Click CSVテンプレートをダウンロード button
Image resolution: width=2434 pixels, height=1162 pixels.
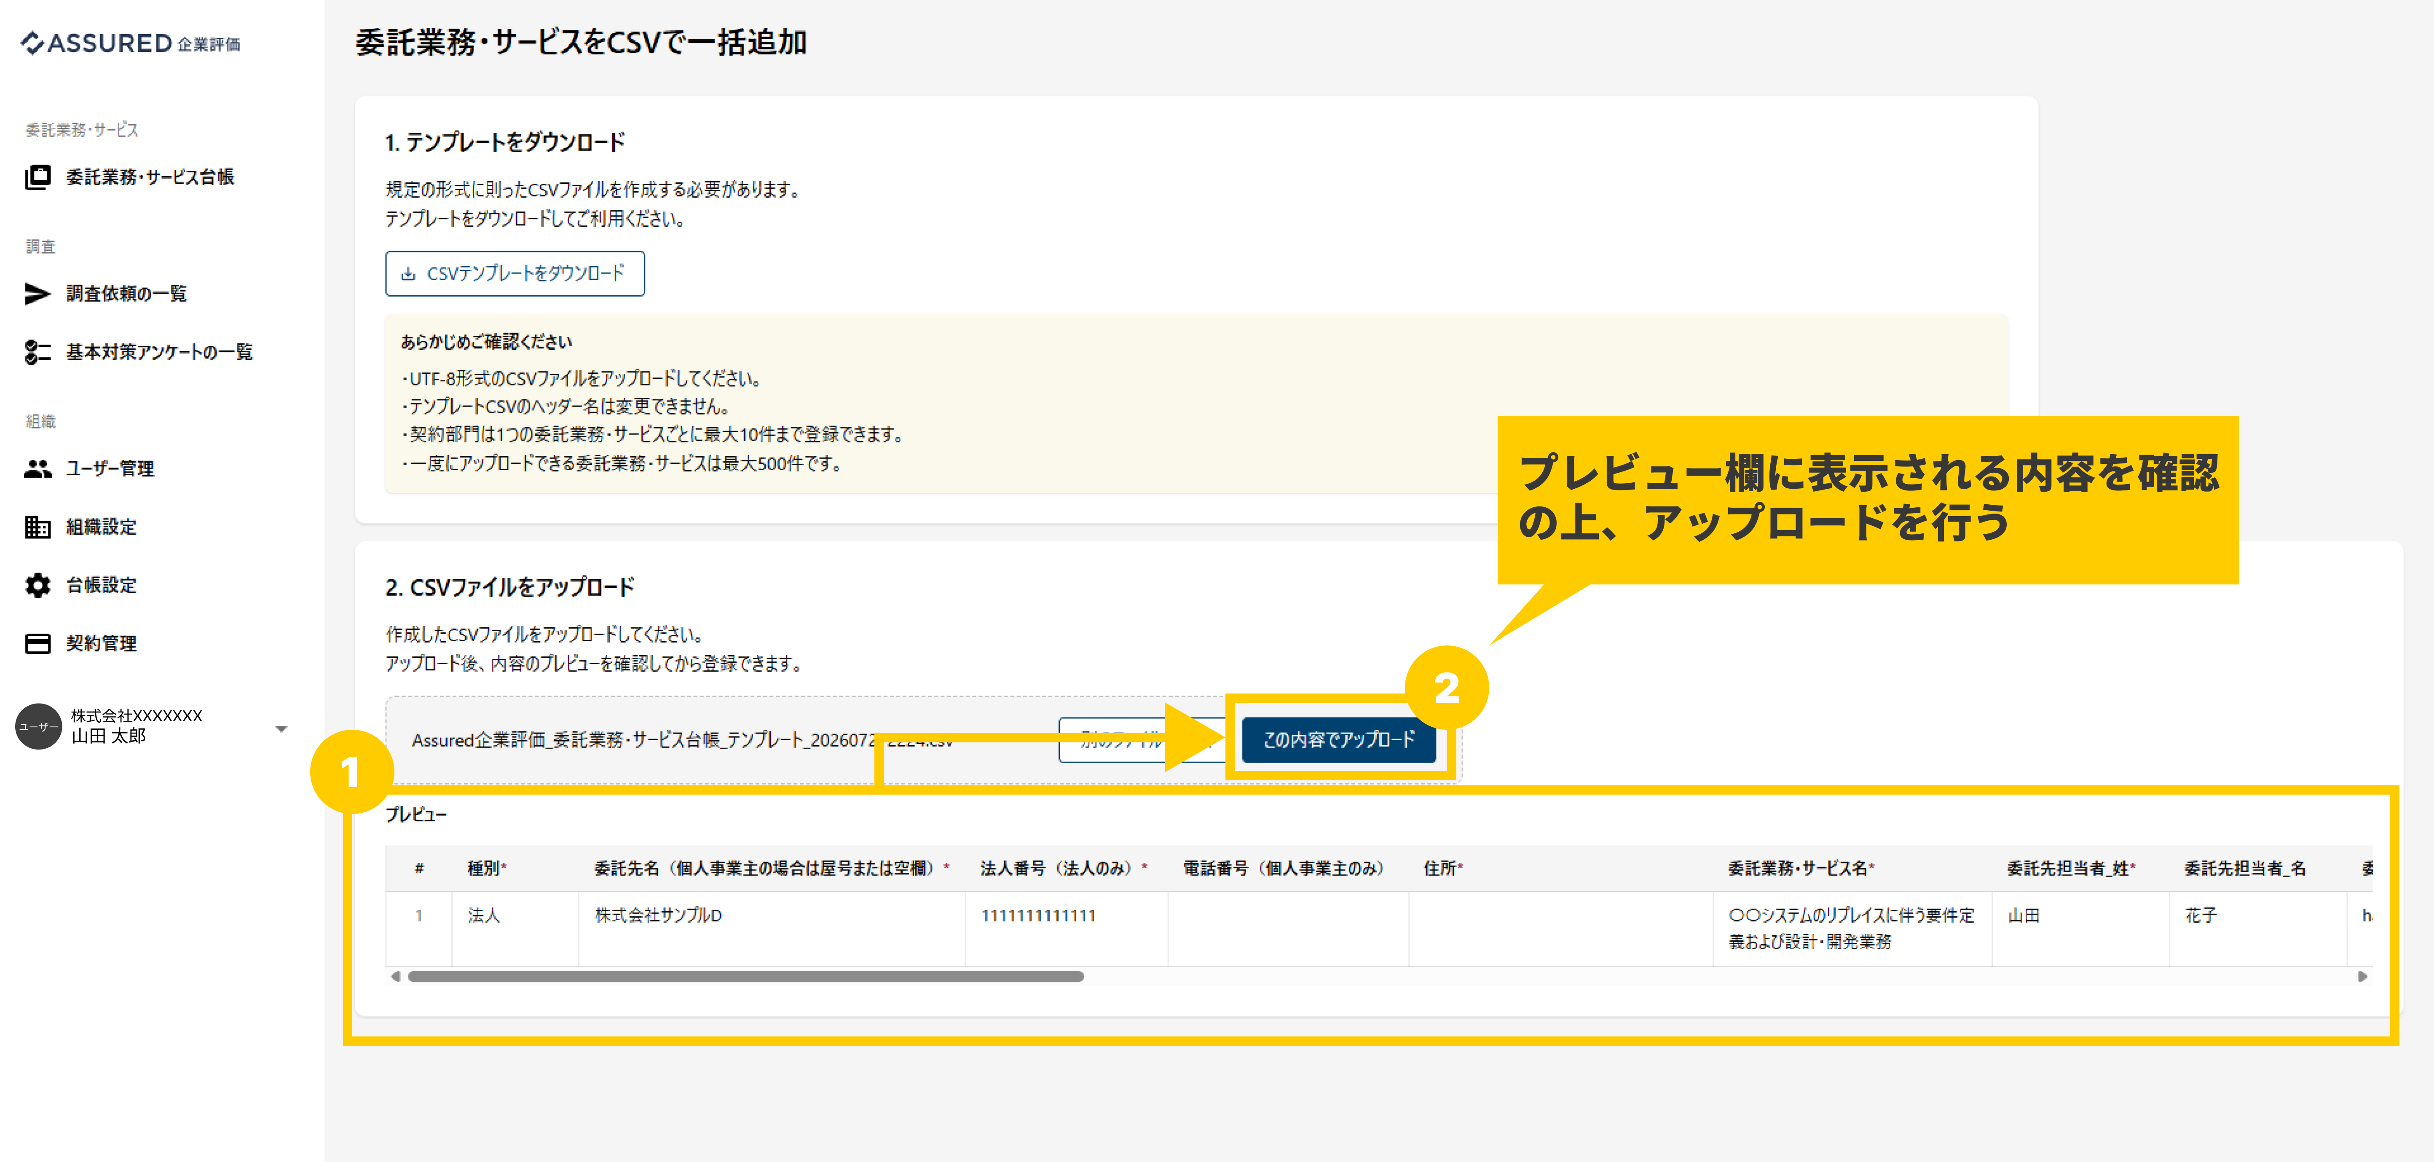[515, 274]
